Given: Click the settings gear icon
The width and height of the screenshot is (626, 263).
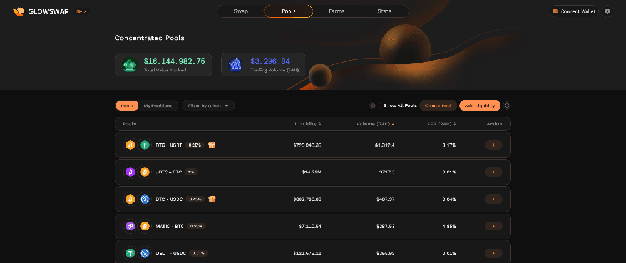Looking at the screenshot, I should (x=607, y=11).
